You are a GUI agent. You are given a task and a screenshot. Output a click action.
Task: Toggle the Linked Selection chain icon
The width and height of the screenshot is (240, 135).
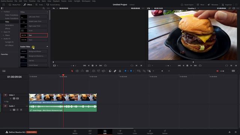(115, 71)
